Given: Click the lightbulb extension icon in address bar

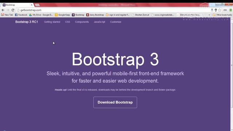Looking at the screenshot, I should (216, 10).
